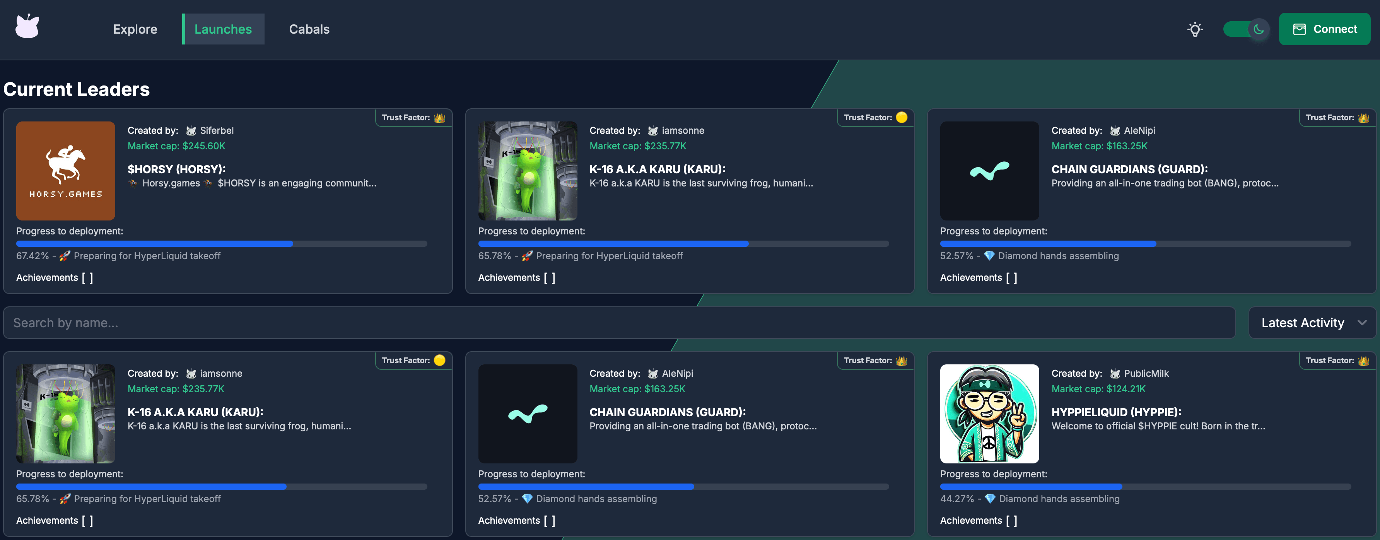Select the Launches tab
Image resolution: width=1380 pixels, height=540 pixels.
coord(223,29)
